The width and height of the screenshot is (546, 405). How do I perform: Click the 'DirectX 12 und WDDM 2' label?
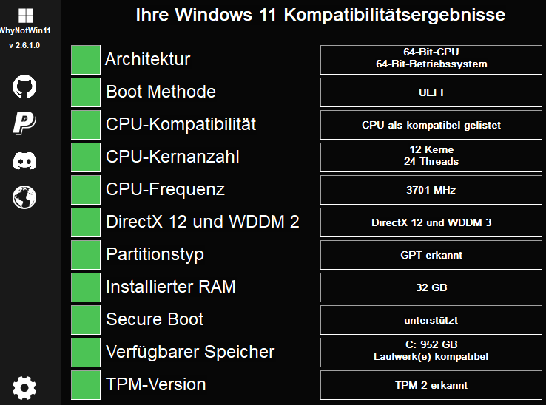coord(202,222)
